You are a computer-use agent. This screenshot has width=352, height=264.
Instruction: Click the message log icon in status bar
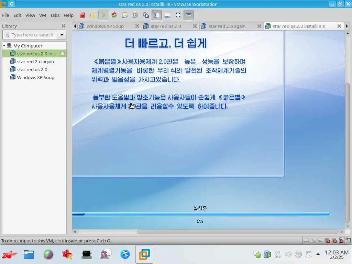pyautogui.click(x=348, y=241)
